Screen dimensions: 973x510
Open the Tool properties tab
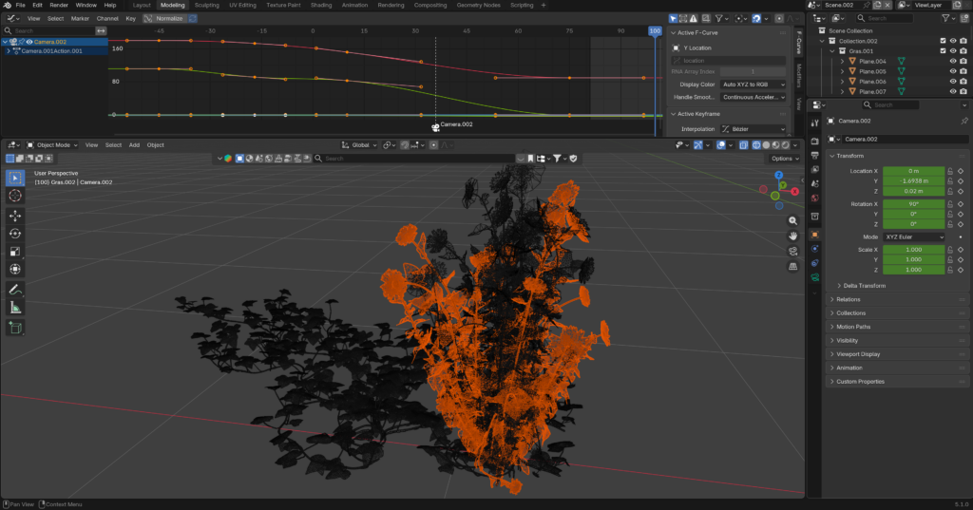(814, 123)
